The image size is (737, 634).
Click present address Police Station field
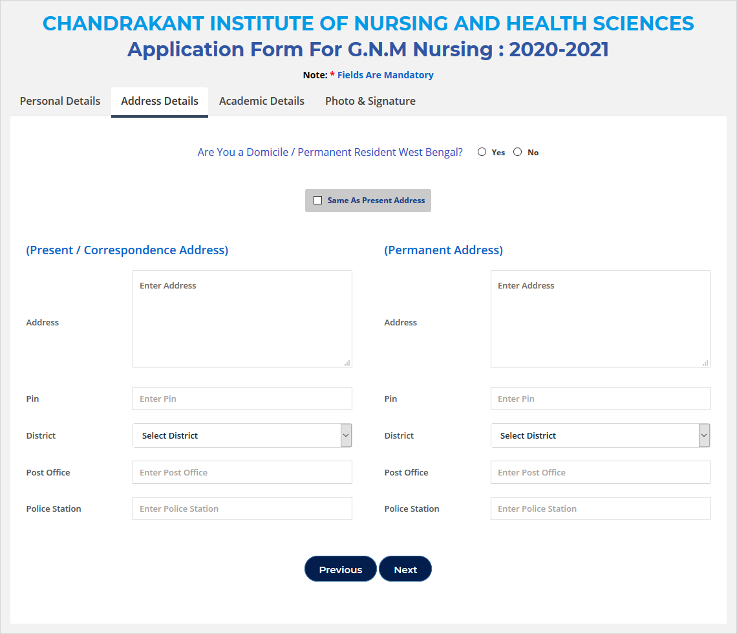coord(242,508)
